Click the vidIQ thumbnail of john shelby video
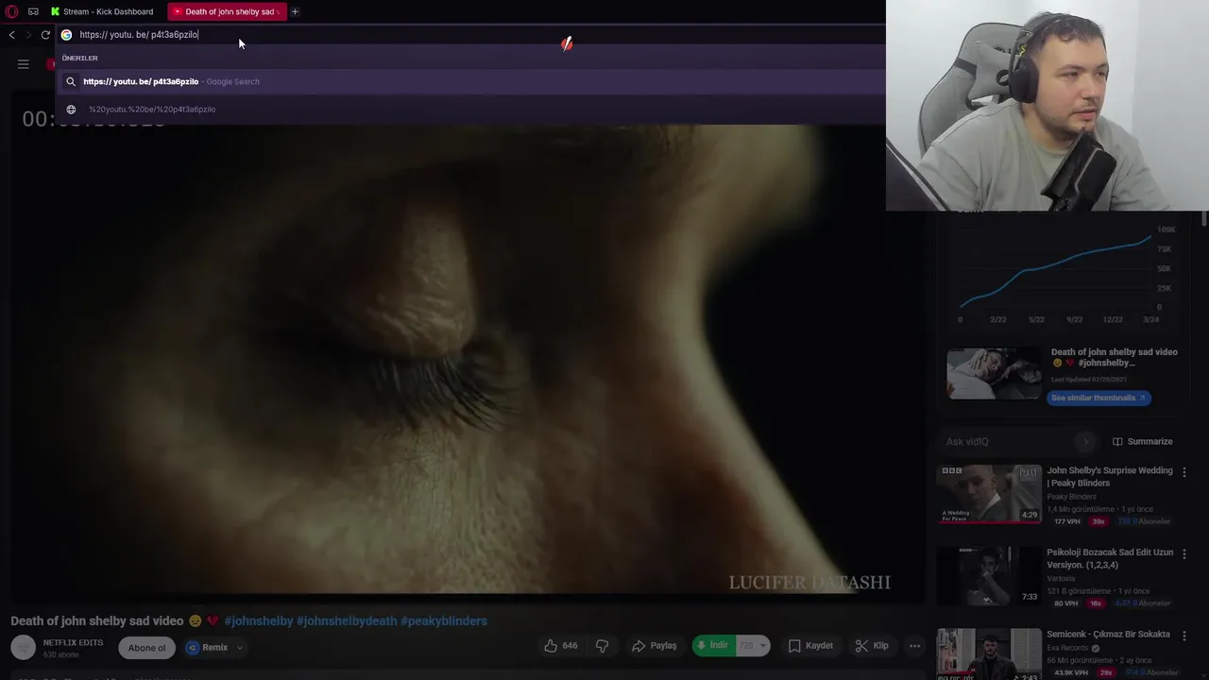This screenshot has height=680, width=1209. [994, 373]
